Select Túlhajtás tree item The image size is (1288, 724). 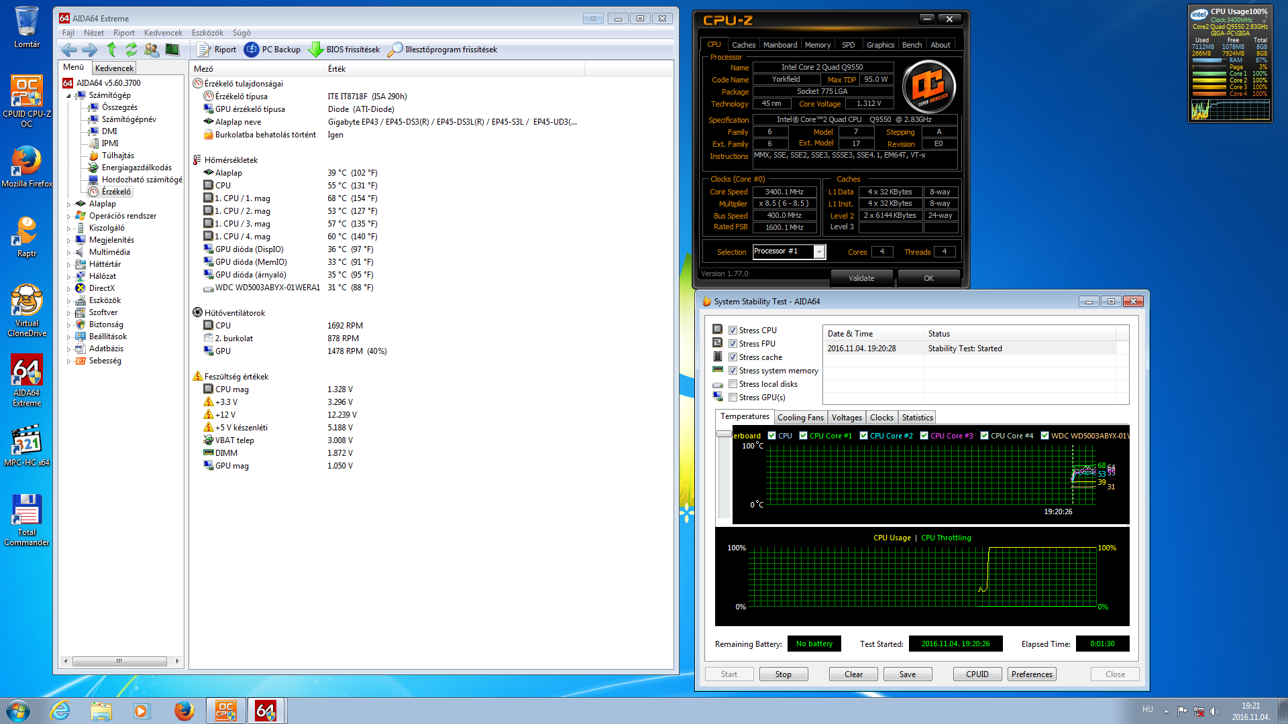(x=118, y=156)
